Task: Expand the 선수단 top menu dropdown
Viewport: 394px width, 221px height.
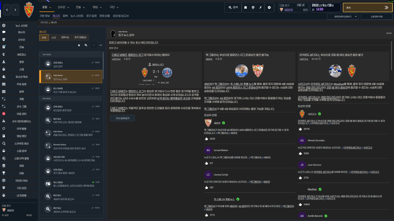Action: click(x=63, y=7)
